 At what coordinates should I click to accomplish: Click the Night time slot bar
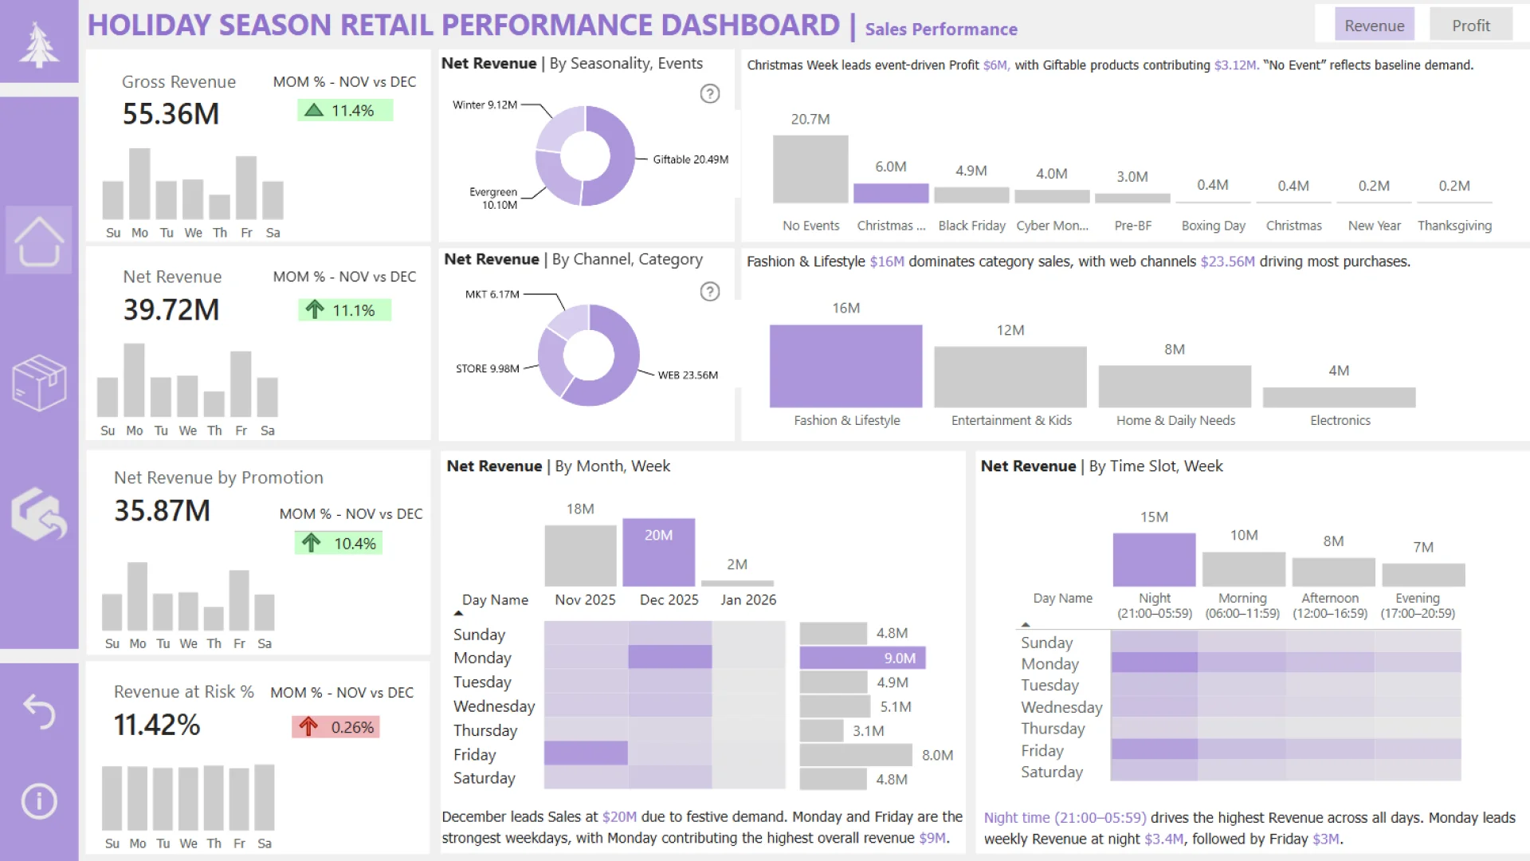[1153, 560]
